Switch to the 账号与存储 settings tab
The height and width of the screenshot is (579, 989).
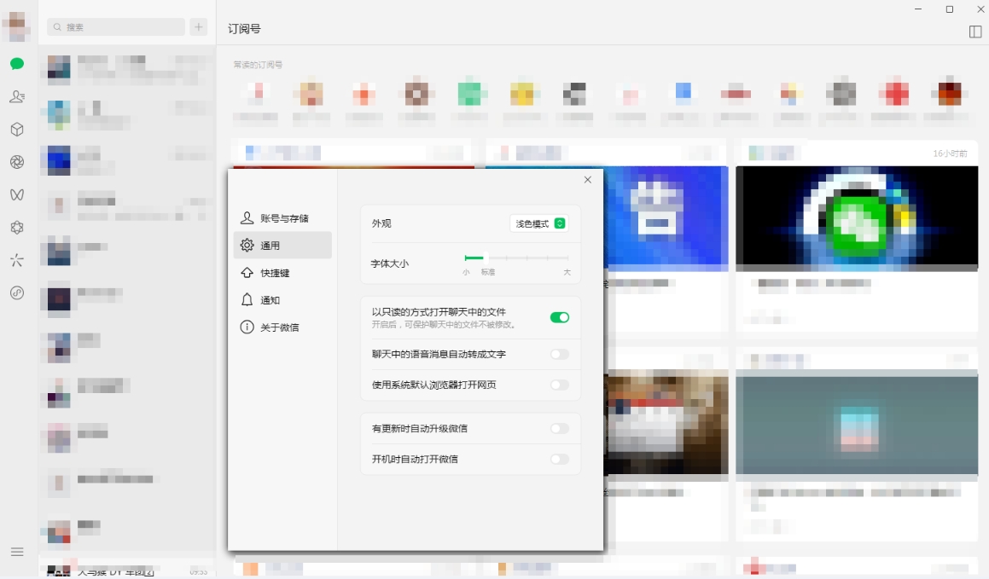282,218
